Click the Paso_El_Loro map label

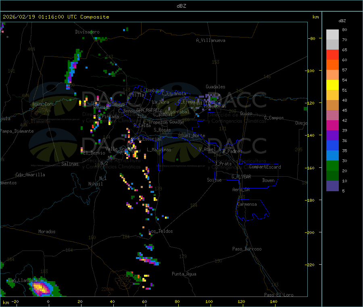click(x=279, y=295)
